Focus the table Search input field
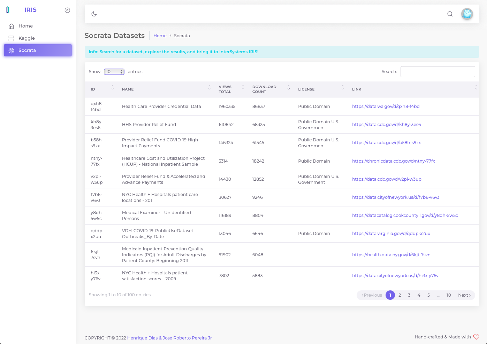This screenshot has height=344, width=487. tap(438, 72)
